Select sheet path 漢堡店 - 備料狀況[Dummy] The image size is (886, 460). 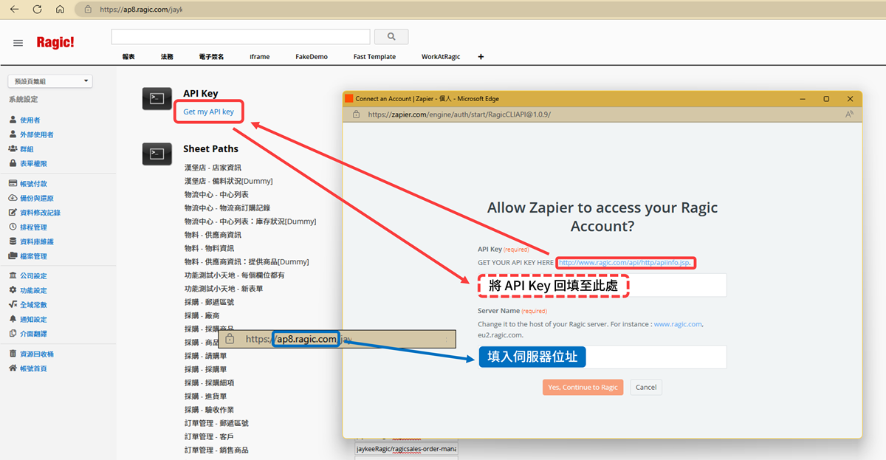click(x=228, y=181)
